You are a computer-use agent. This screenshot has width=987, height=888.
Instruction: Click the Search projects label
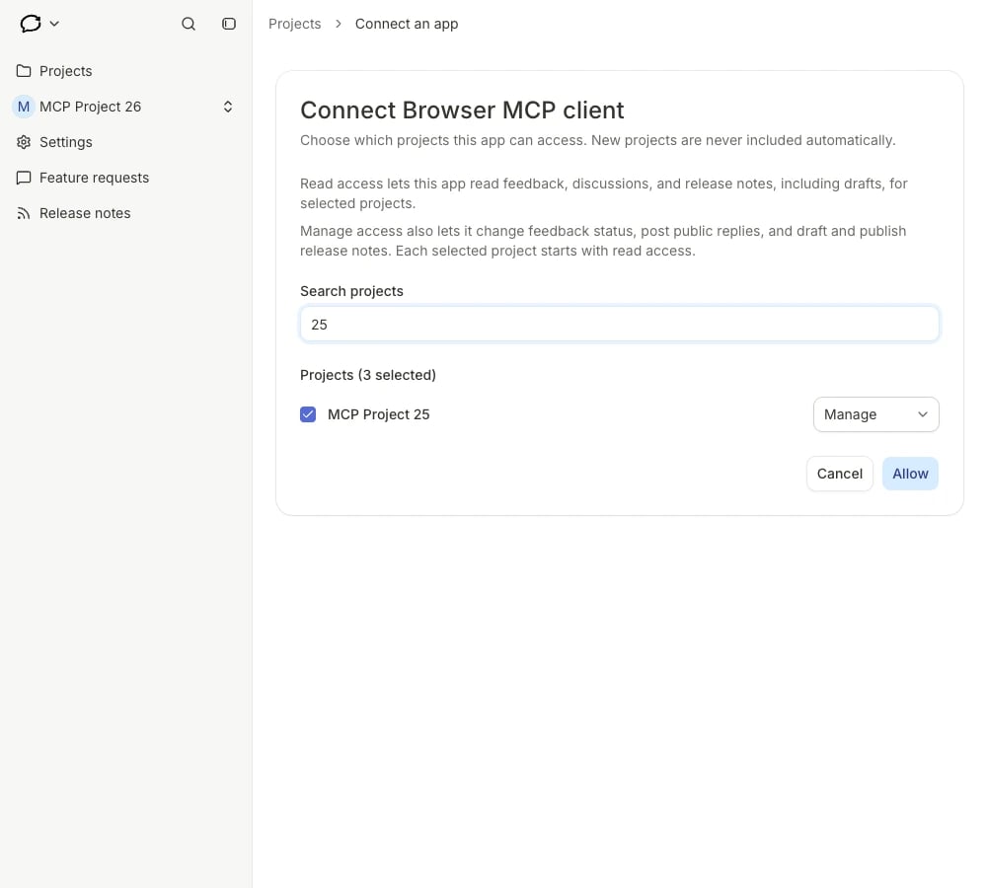click(x=351, y=291)
